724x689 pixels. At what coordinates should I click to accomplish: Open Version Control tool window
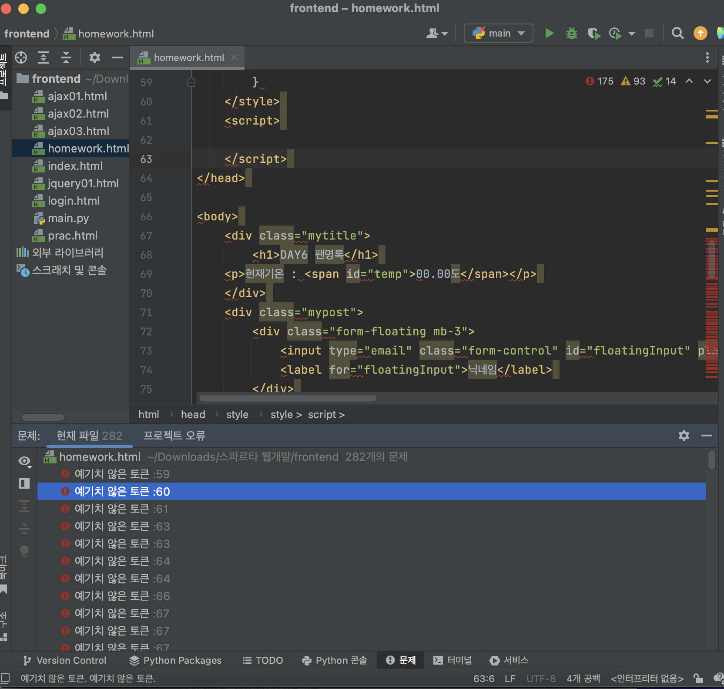click(64, 660)
